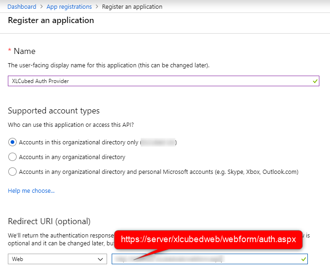Open App registrations from the breadcrumb

tap(69, 6)
